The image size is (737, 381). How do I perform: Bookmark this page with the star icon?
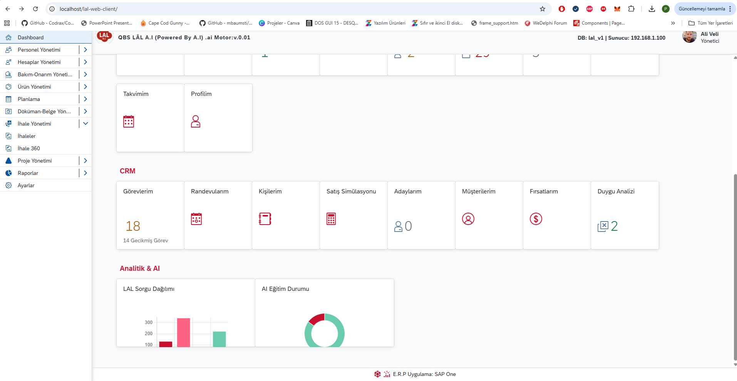(543, 9)
